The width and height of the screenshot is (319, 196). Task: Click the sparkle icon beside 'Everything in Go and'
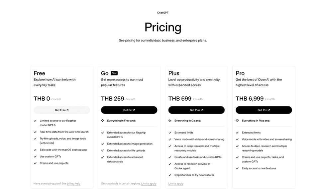pyautogui.click(x=170, y=121)
